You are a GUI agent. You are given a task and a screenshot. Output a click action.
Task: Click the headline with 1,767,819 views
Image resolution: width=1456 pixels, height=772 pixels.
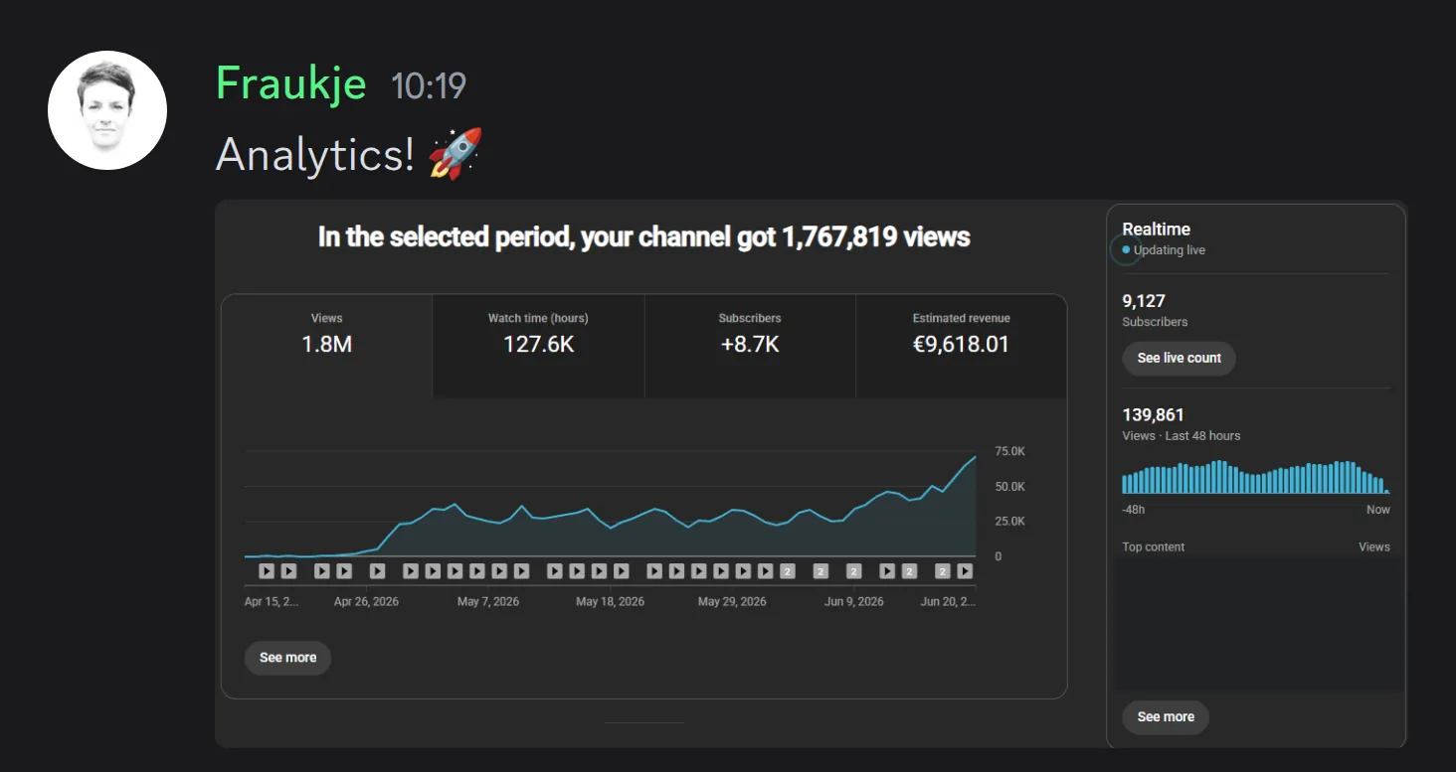pyautogui.click(x=644, y=237)
